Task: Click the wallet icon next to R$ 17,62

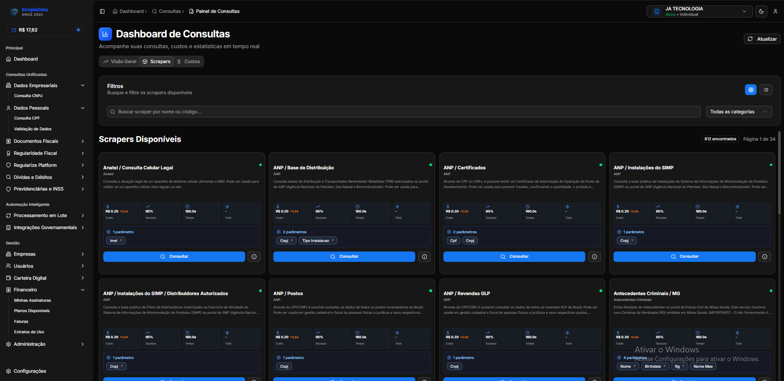Action: 13,29
